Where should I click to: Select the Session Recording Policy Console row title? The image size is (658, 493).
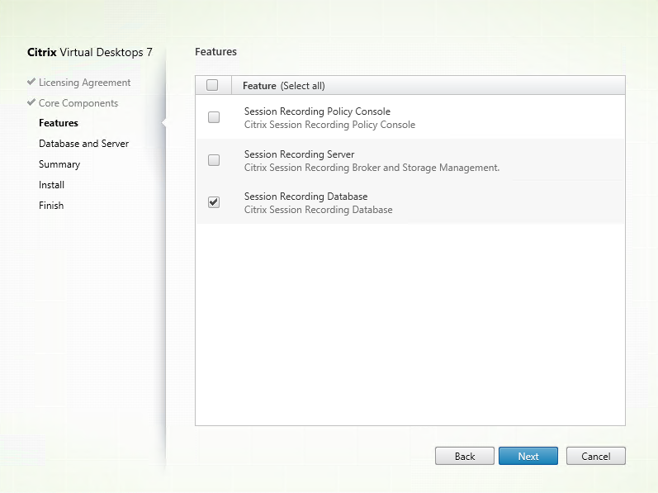[x=317, y=111]
